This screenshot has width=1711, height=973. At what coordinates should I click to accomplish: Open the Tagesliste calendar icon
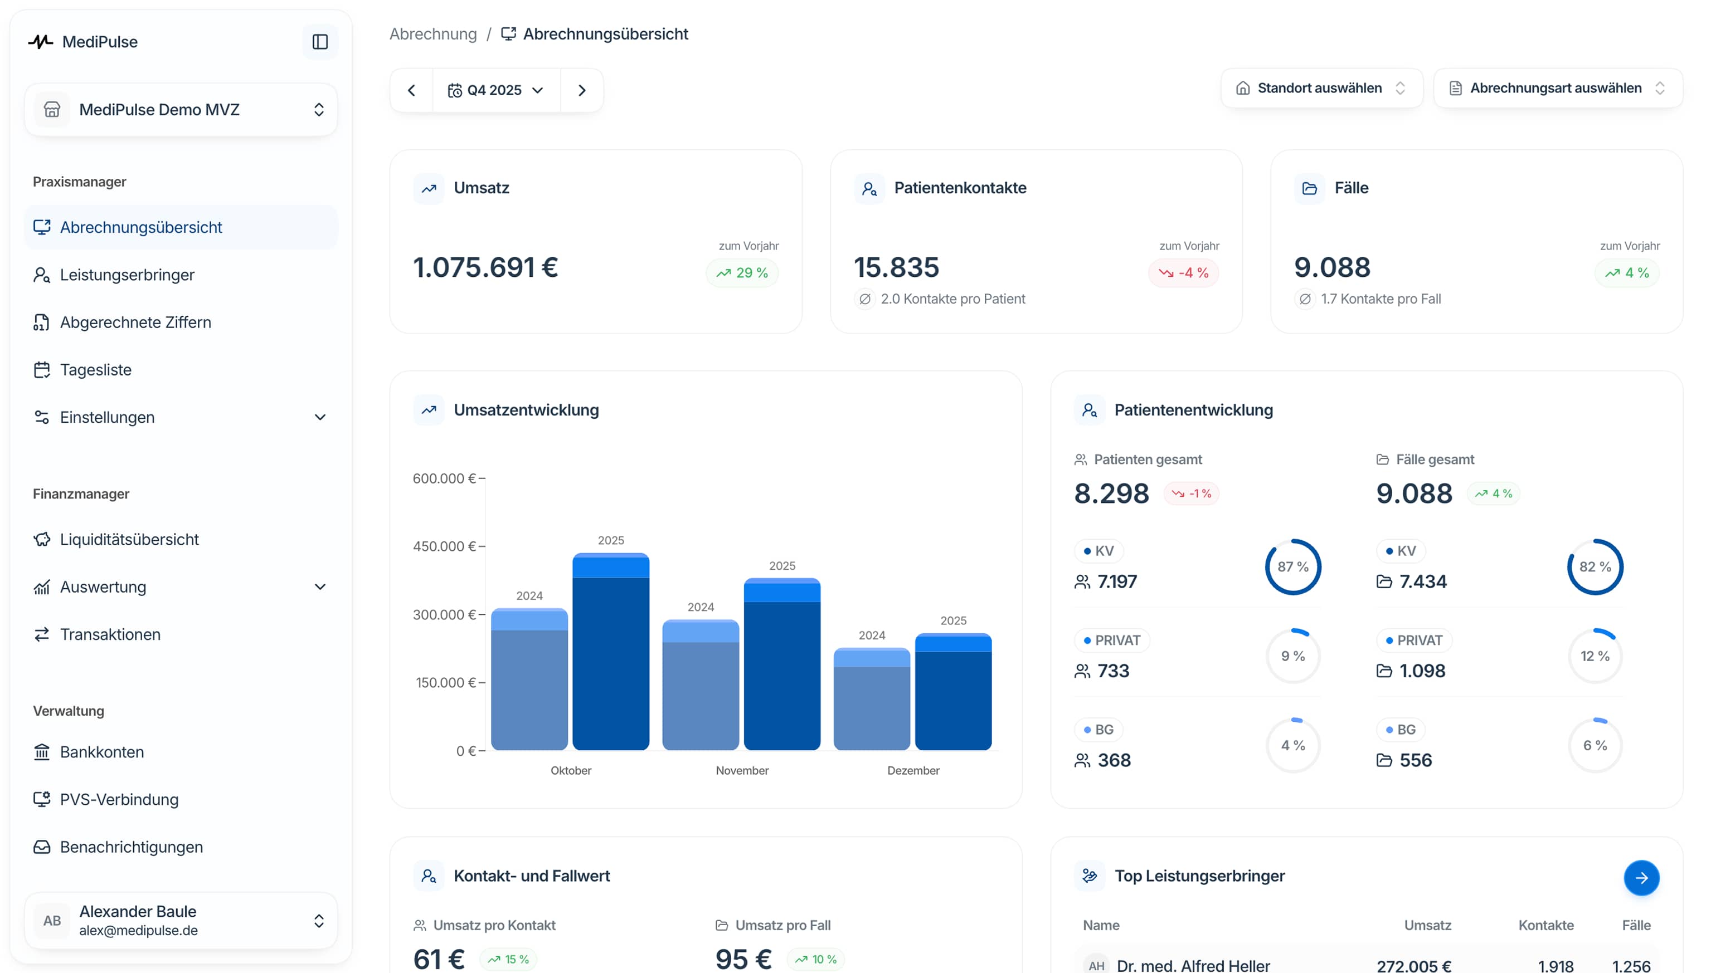click(x=42, y=370)
